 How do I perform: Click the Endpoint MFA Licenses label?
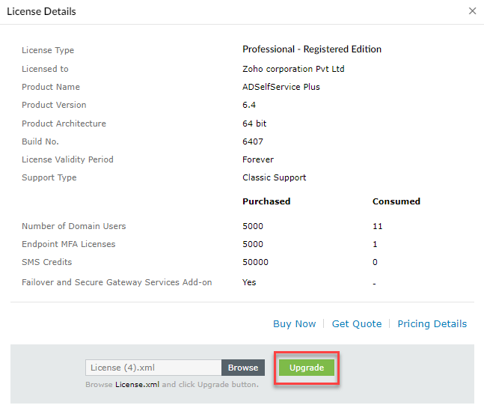coord(69,244)
